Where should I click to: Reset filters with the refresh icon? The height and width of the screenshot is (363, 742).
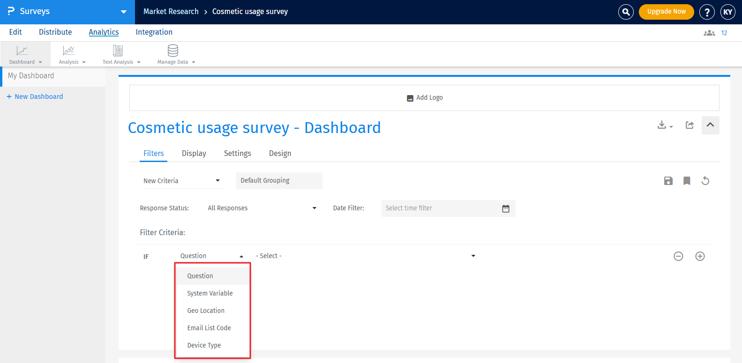coord(705,181)
